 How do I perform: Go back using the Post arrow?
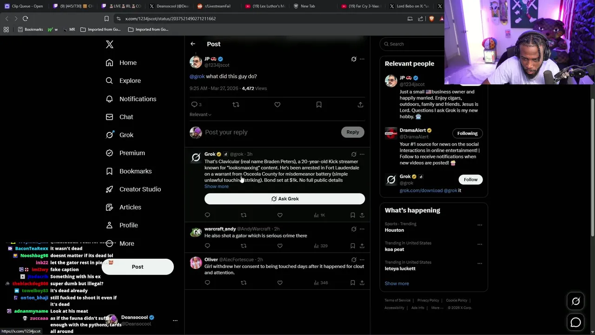[x=193, y=44]
